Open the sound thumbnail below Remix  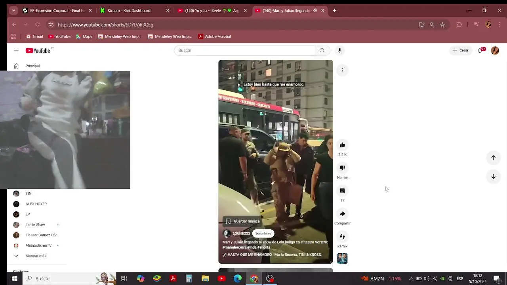[x=342, y=258]
